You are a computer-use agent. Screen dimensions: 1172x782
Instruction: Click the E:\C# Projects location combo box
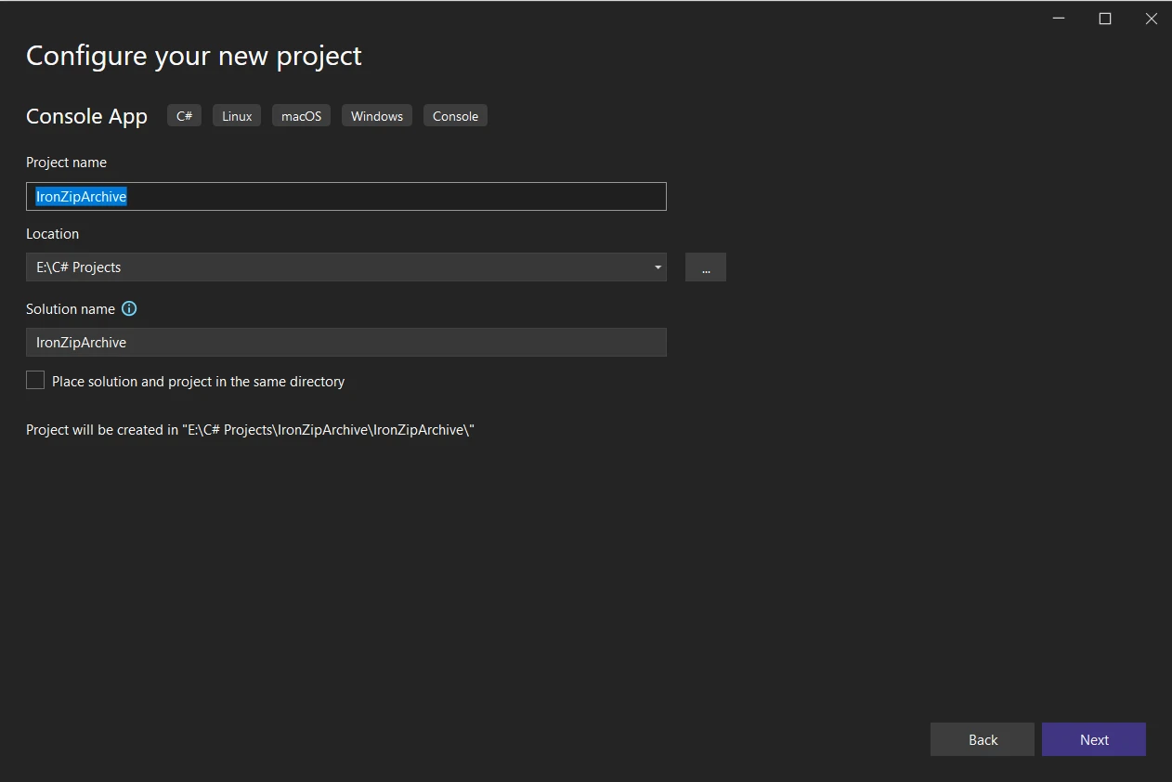click(334, 267)
